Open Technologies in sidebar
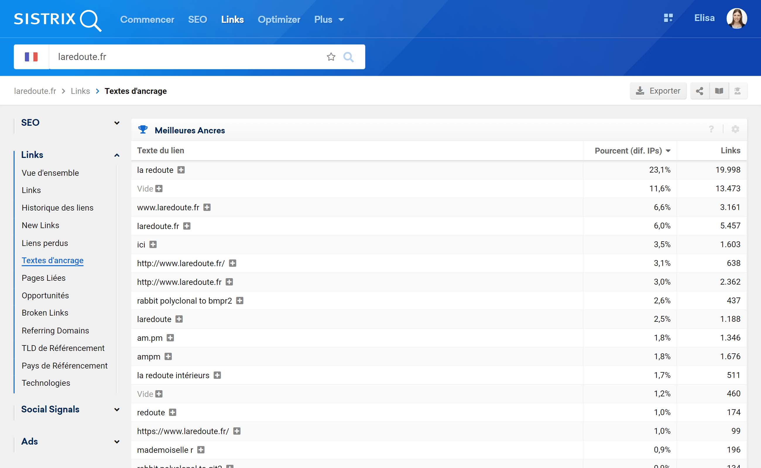Viewport: 761px width, 468px height. (x=46, y=383)
